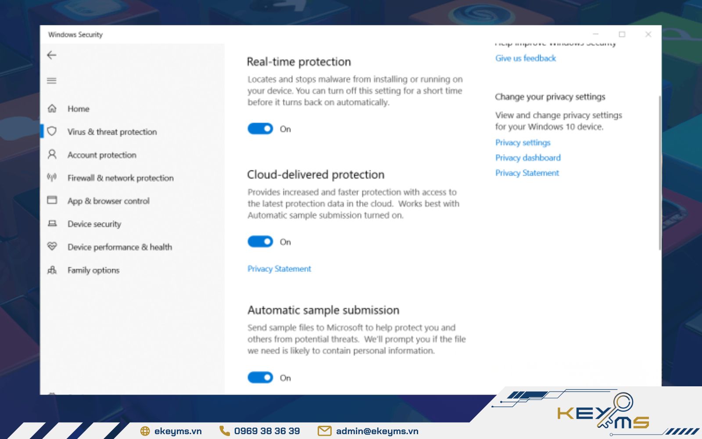Click the Family options icon
702x439 pixels.
click(52, 270)
